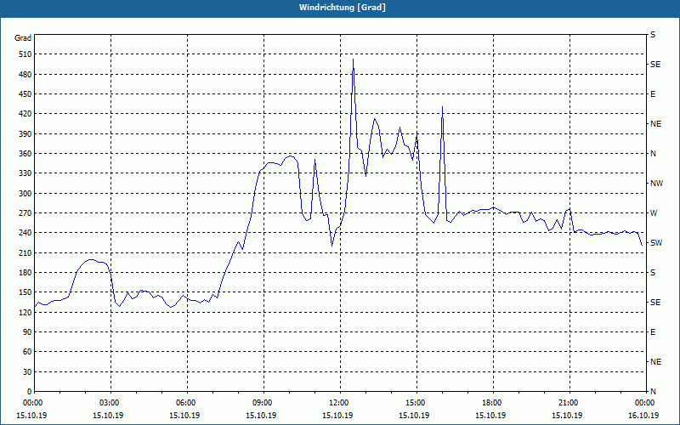
Task: Select the 'Grad' unit label on the y-axis
Action: 23,38
